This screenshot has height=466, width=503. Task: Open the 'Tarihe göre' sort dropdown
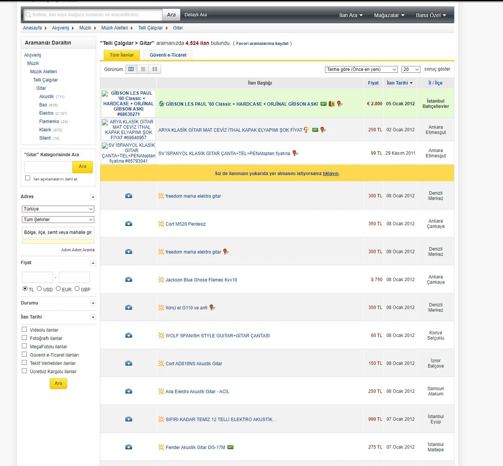361,69
